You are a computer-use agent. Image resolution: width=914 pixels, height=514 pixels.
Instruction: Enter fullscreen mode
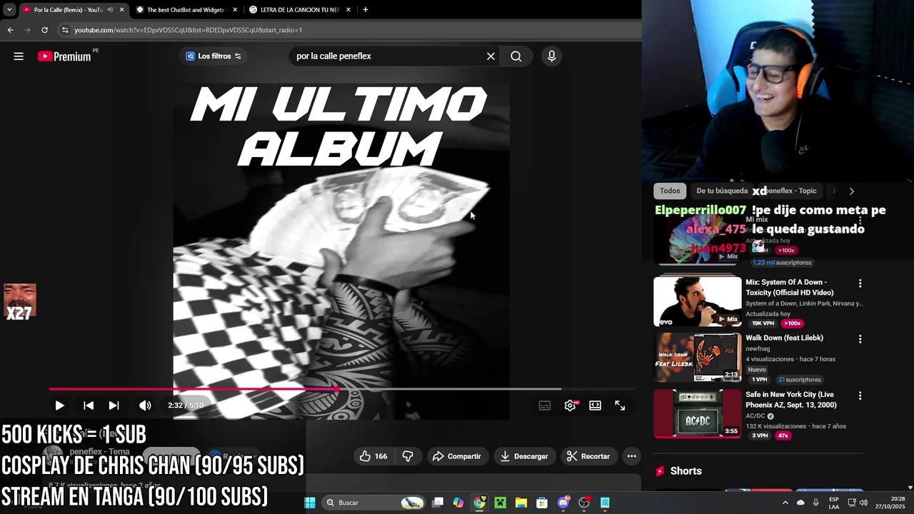point(620,405)
